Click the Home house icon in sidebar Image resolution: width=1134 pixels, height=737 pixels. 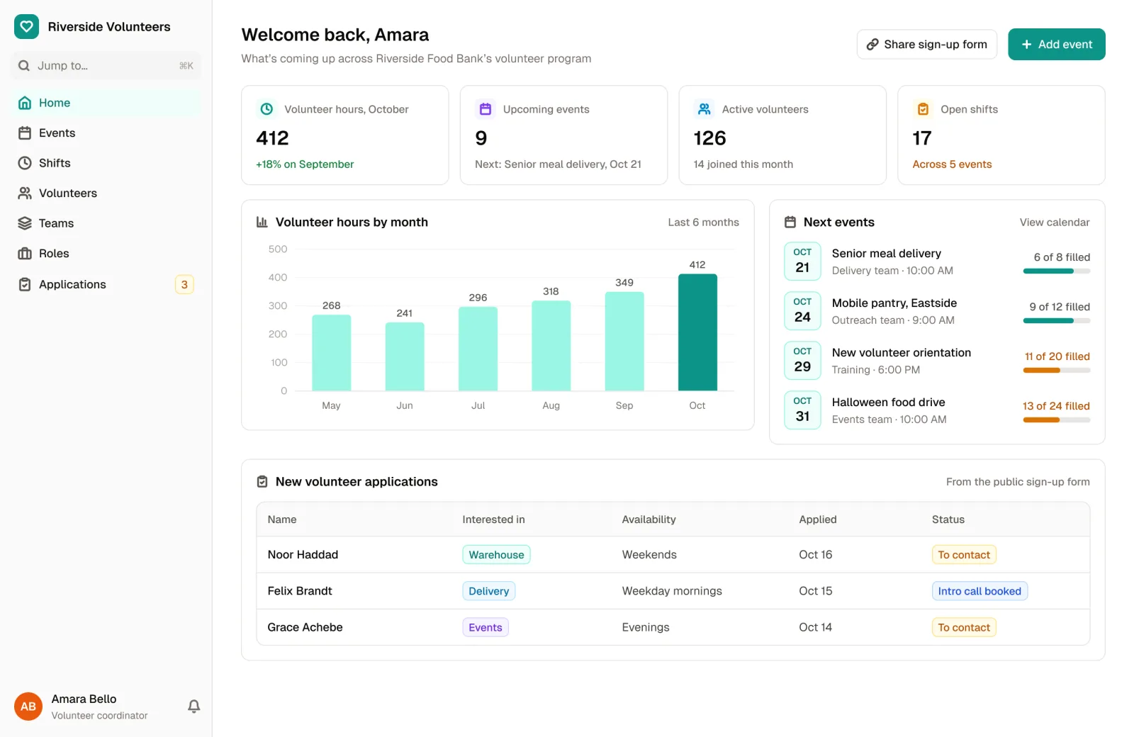tap(25, 103)
